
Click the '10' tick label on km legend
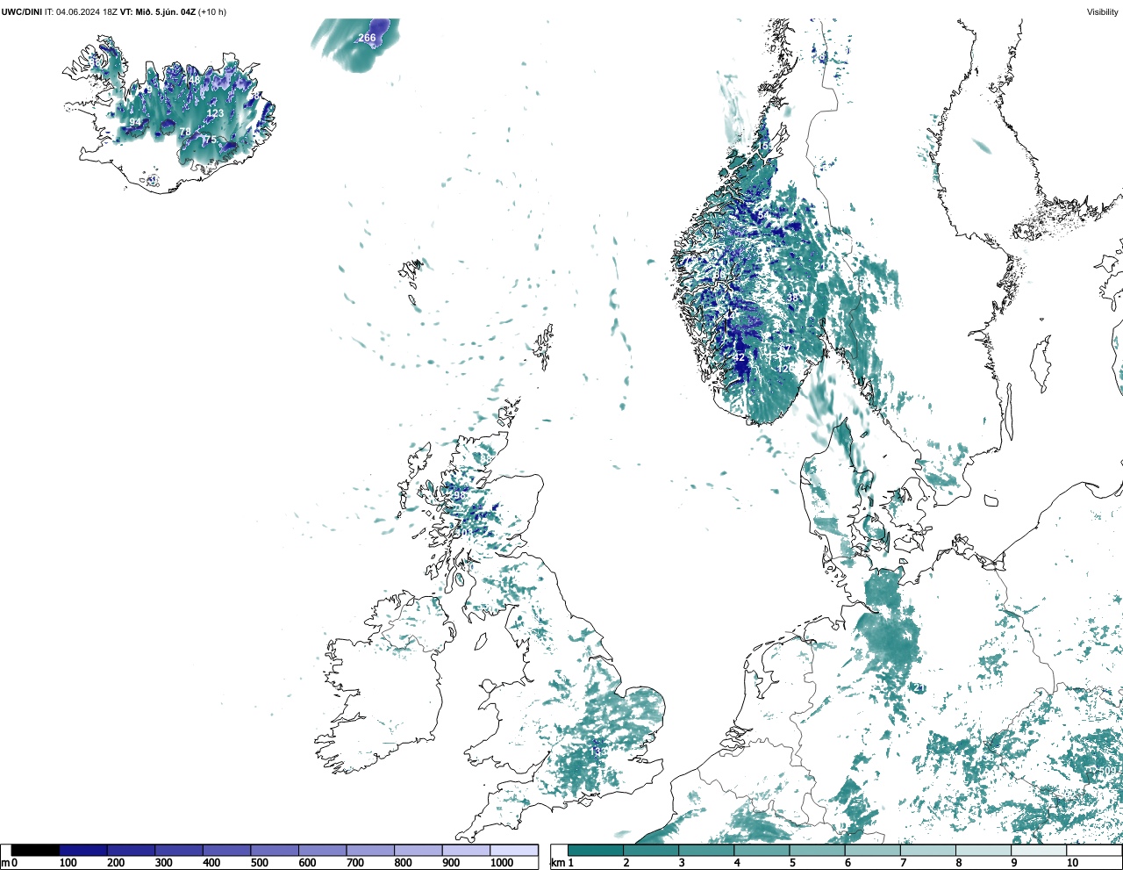point(1072,863)
